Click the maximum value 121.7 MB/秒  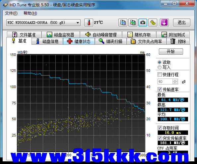173,110
